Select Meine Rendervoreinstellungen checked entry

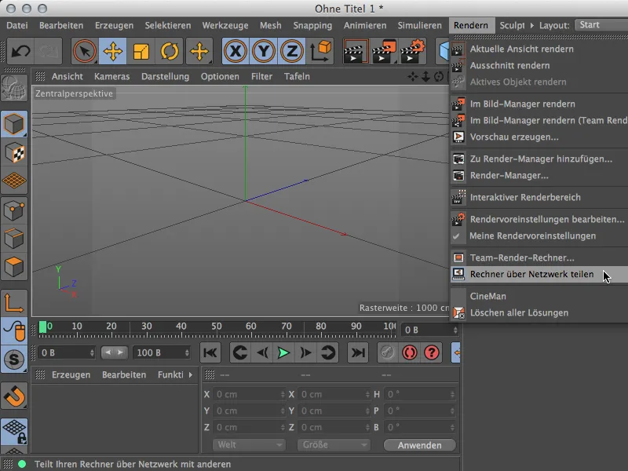click(539, 236)
